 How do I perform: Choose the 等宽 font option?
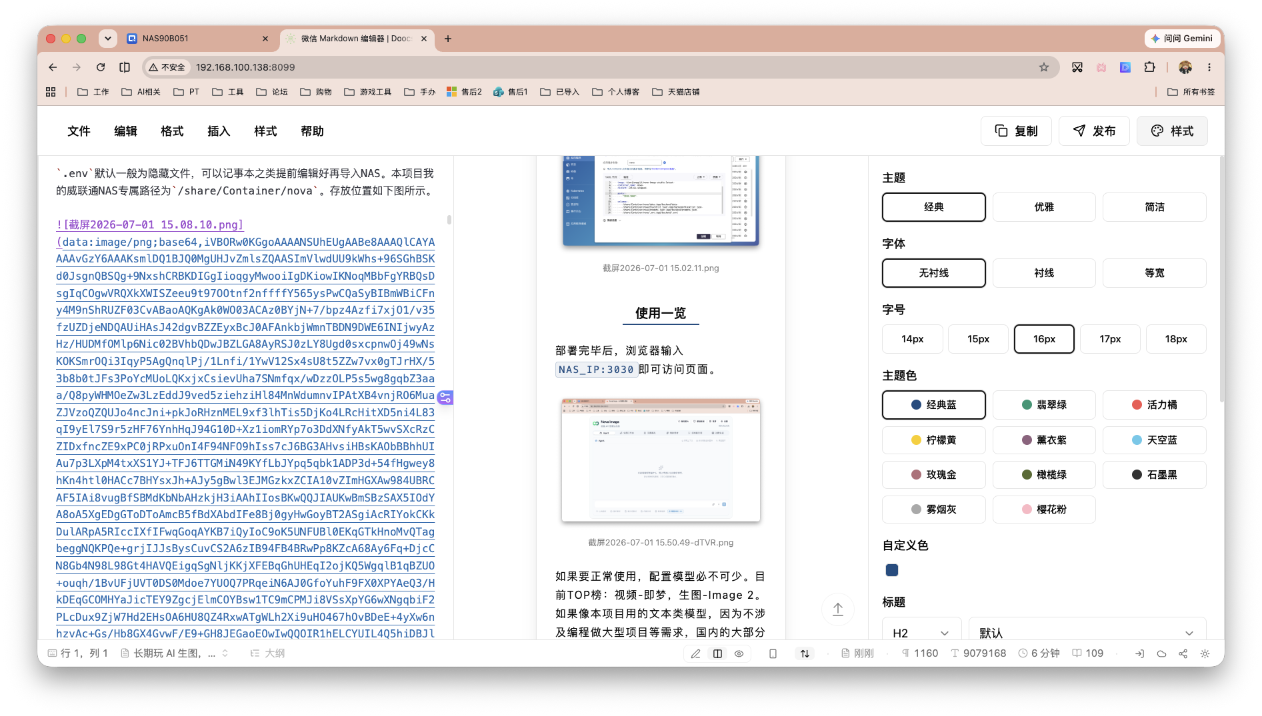point(1155,273)
